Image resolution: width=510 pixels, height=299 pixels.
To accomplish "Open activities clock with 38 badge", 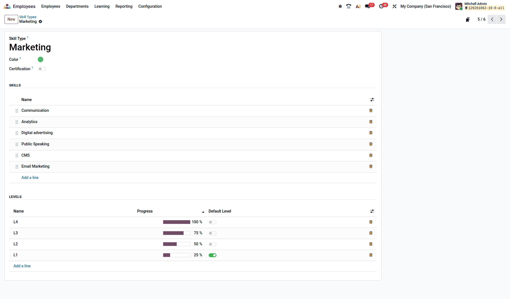I will (x=383, y=6).
